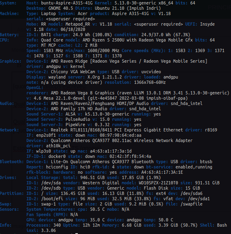Click docker MAC '02:42:3f:f8:54:4a'
The height and width of the screenshot is (234, 231).
pyautogui.click(x=130, y=157)
